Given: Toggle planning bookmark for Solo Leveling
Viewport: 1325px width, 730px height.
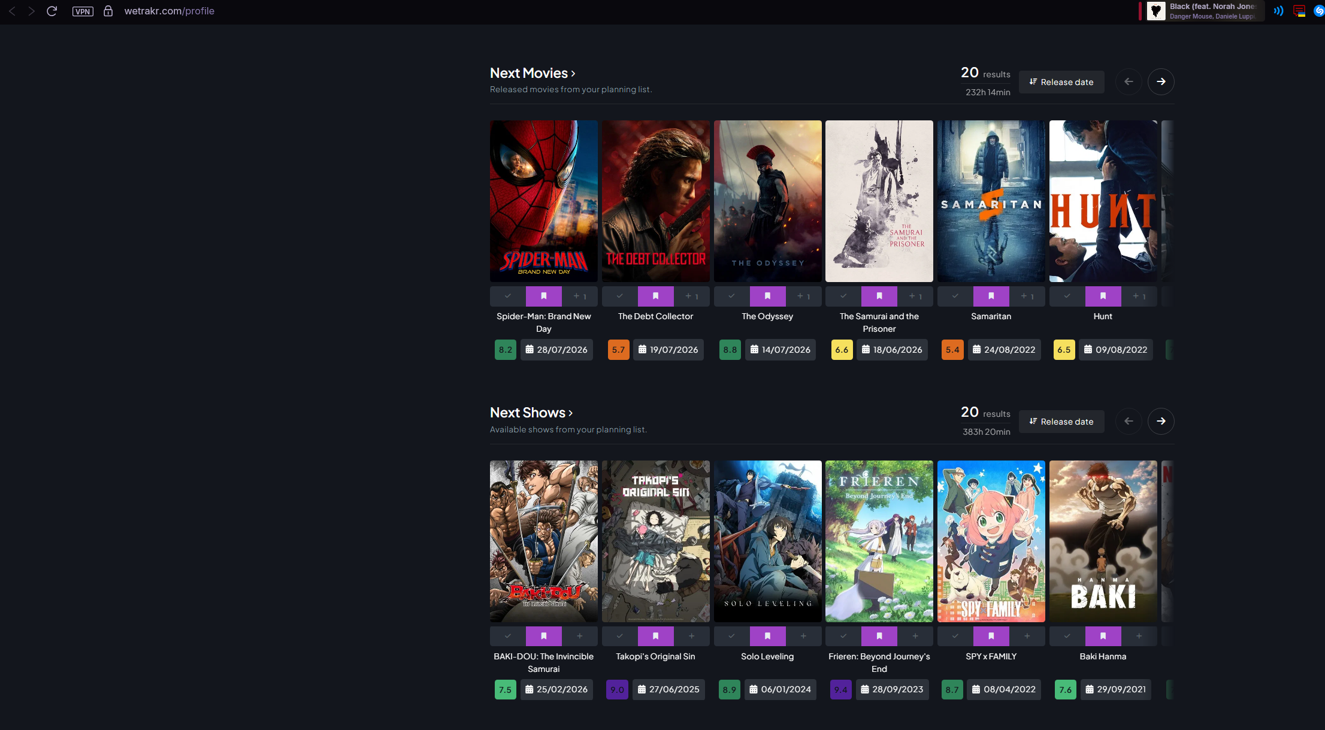Looking at the screenshot, I should point(767,636).
